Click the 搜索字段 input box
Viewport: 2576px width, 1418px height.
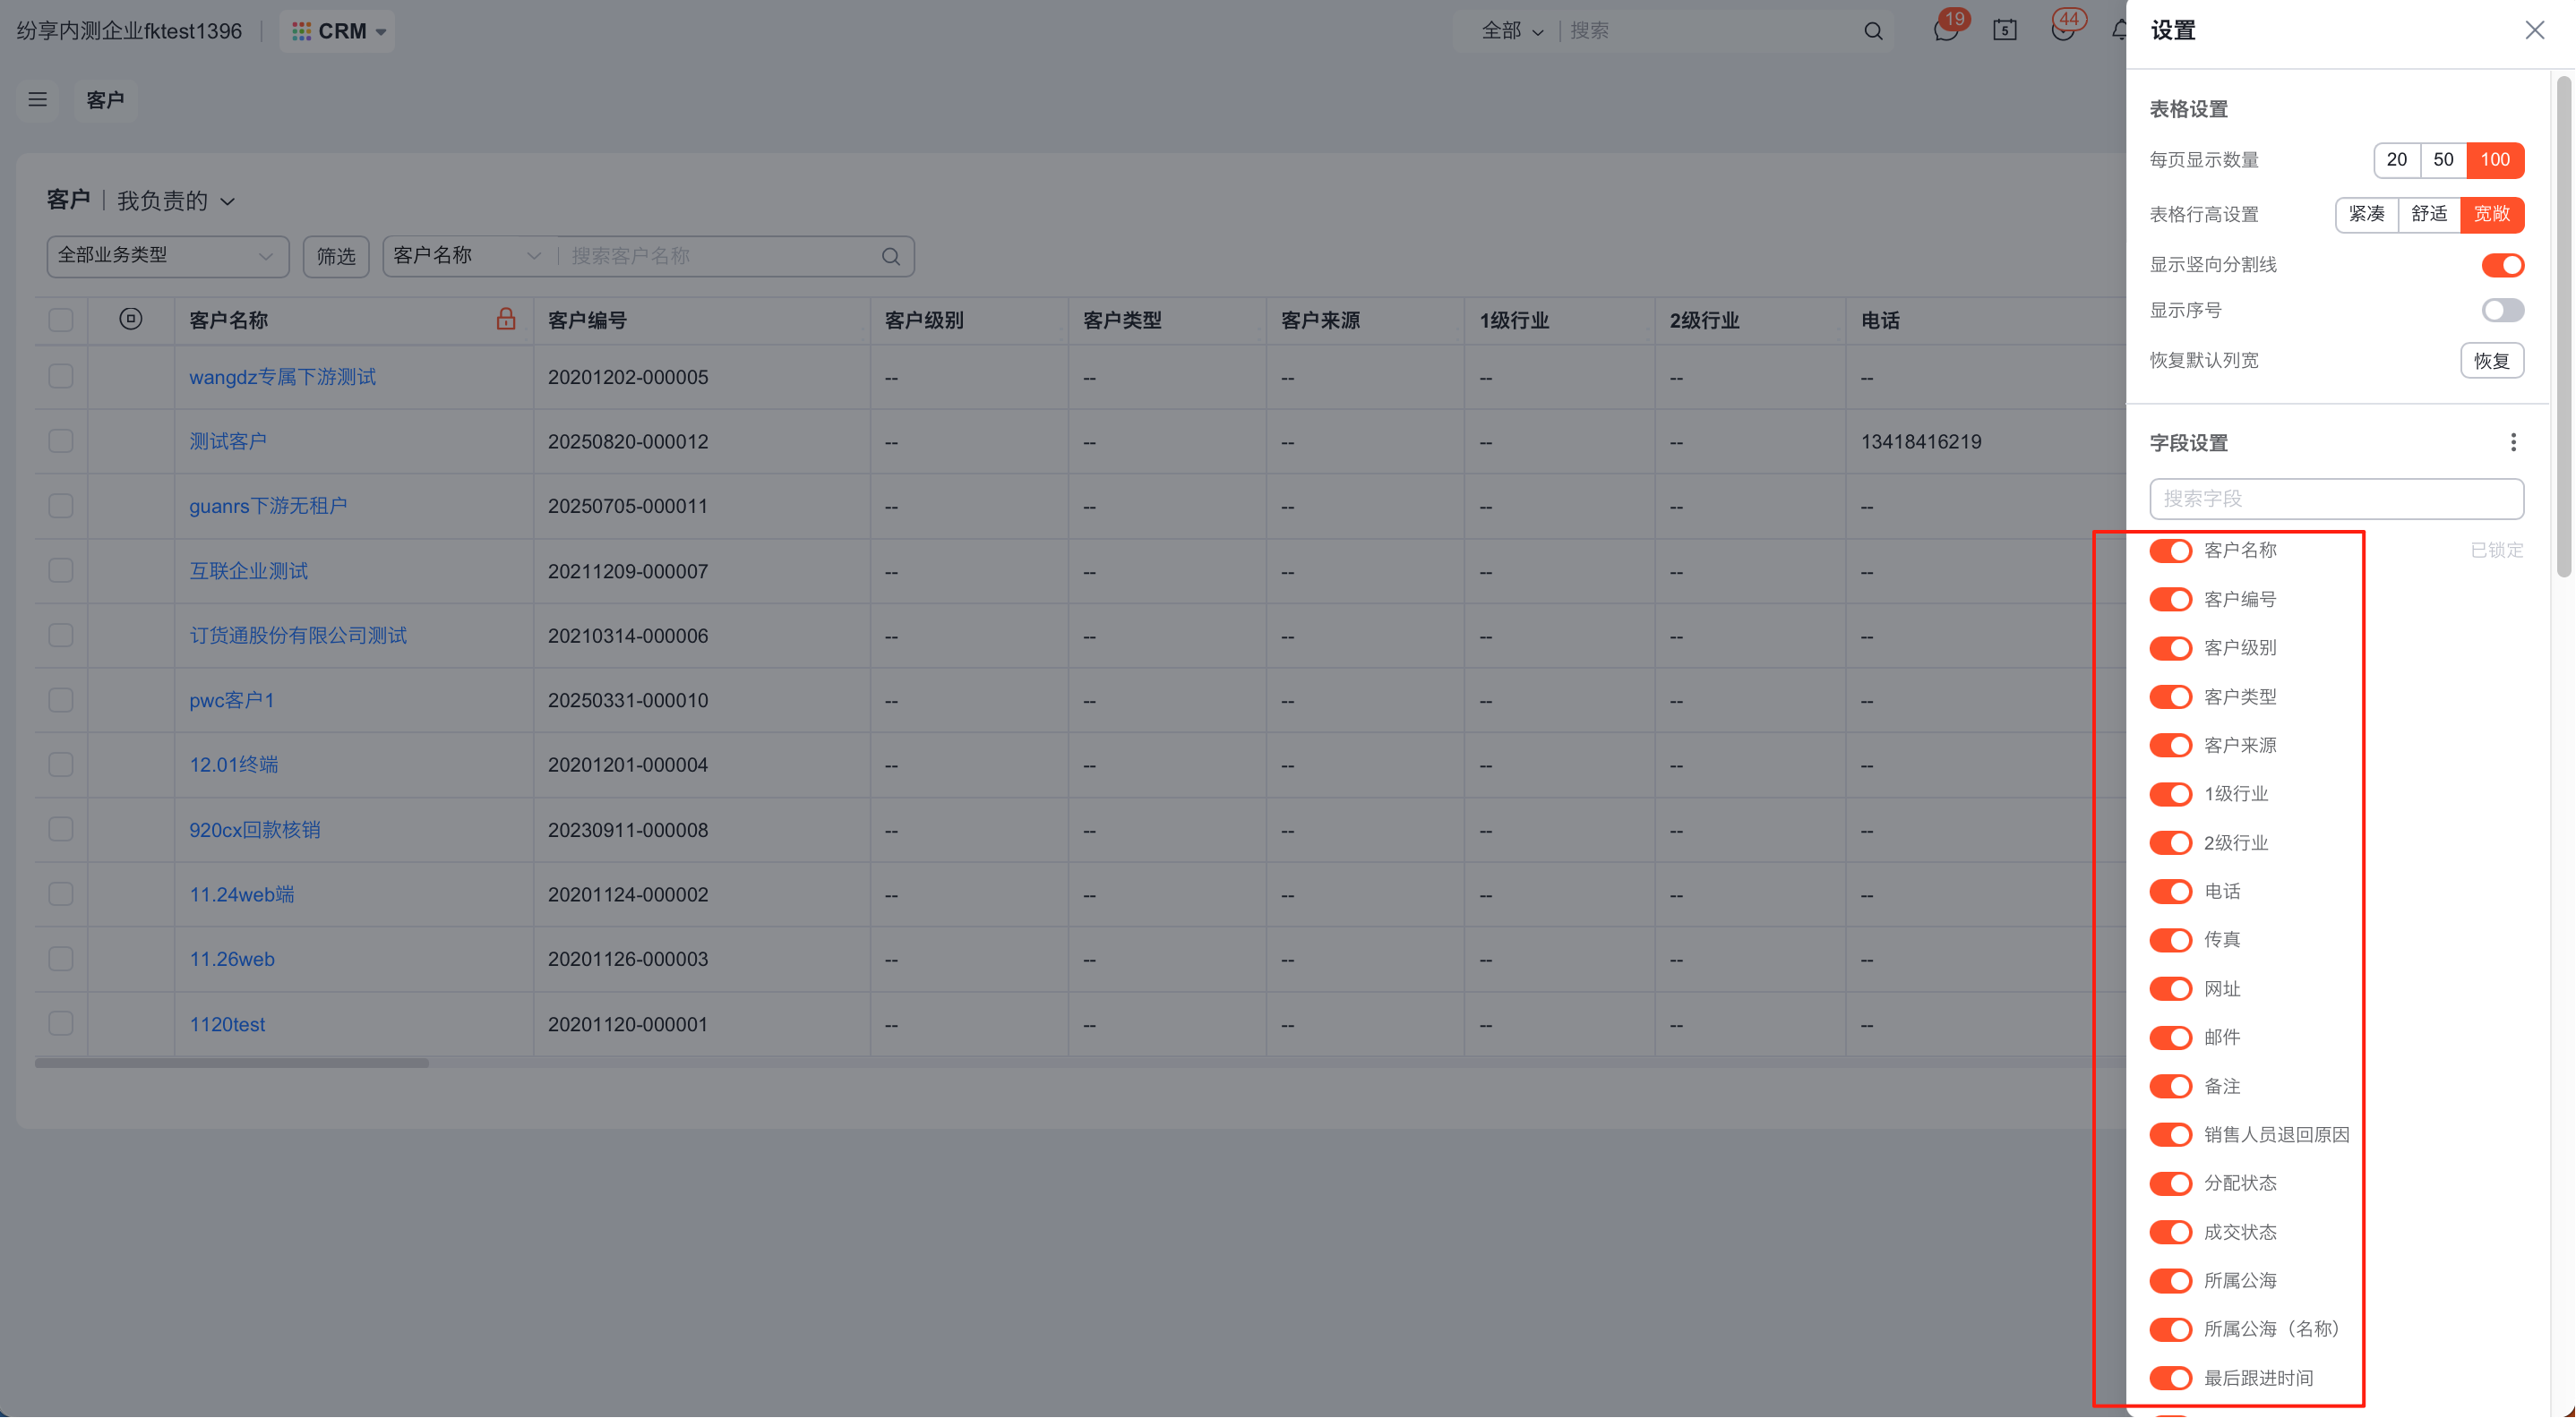(2336, 499)
